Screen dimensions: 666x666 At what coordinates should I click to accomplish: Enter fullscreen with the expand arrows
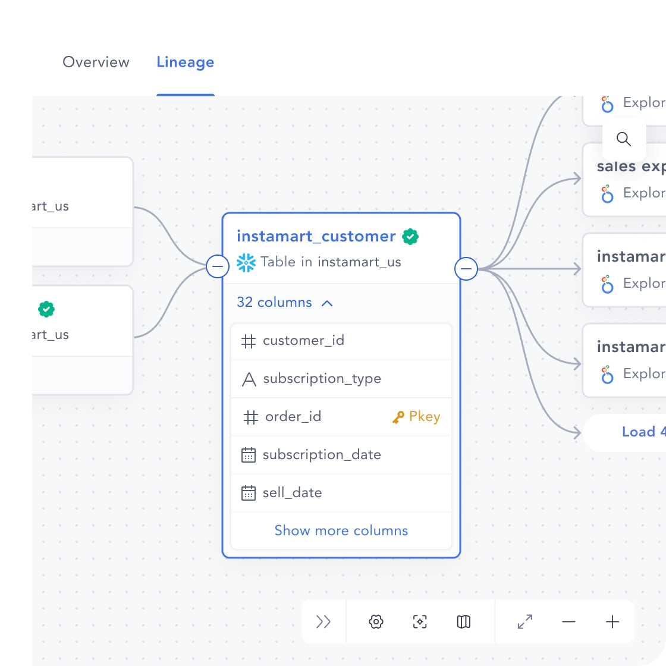[x=525, y=622]
